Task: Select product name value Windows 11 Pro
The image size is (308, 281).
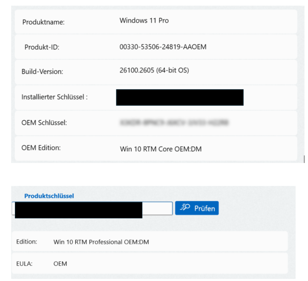Action: click(x=144, y=20)
